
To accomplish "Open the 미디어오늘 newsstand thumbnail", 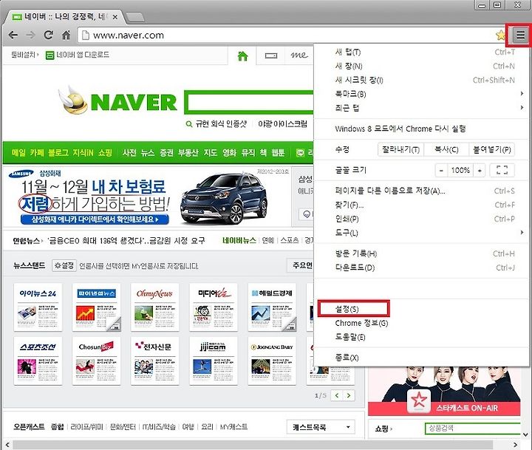I will pyautogui.click(x=214, y=307).
